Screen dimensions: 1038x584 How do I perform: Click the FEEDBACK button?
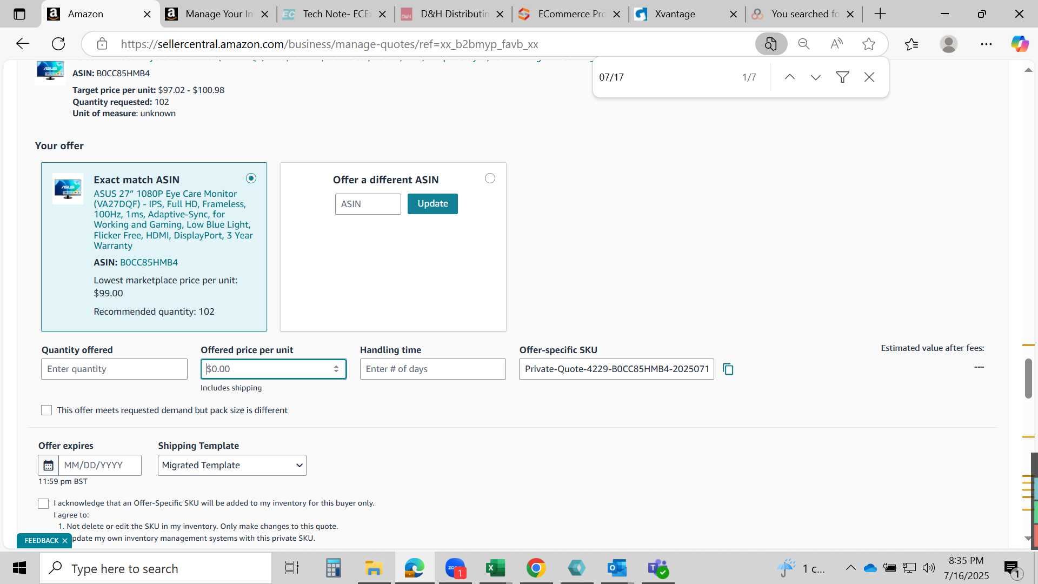point(41,541)
